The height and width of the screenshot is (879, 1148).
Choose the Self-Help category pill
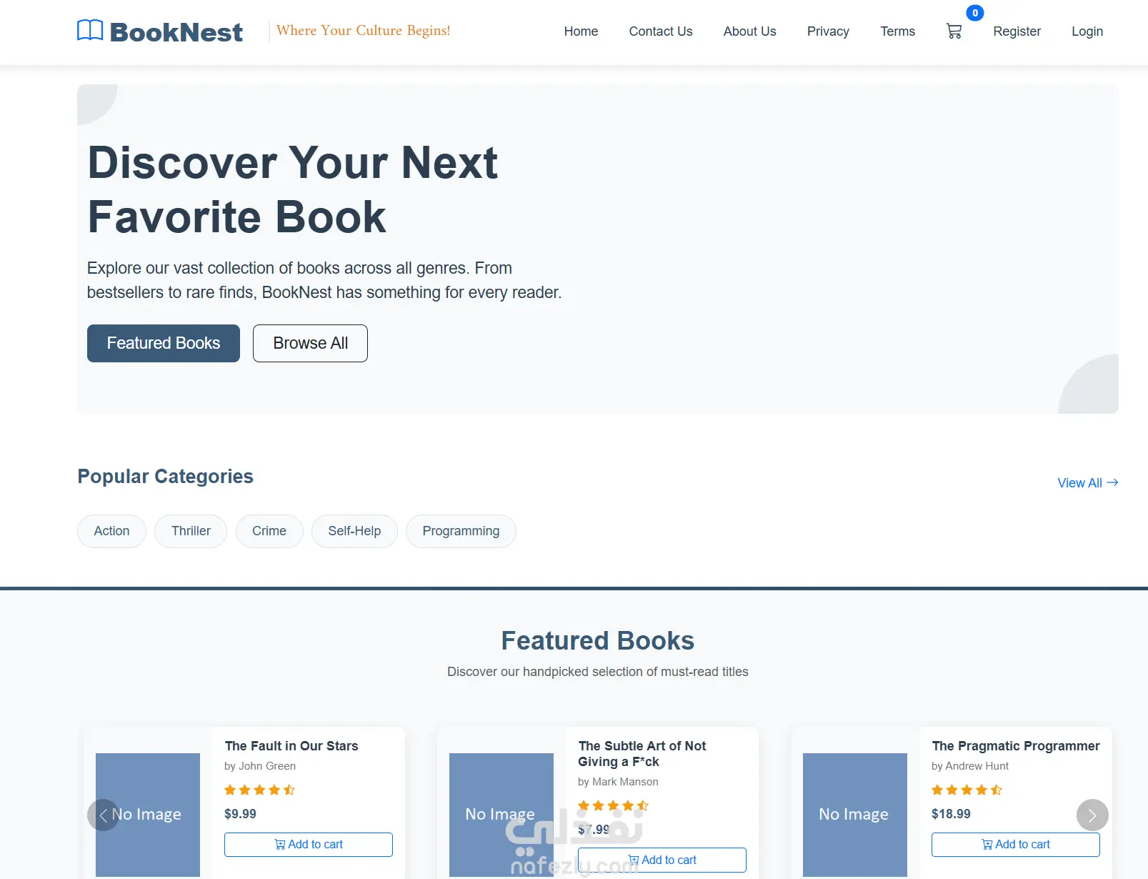tap(354, 531)
